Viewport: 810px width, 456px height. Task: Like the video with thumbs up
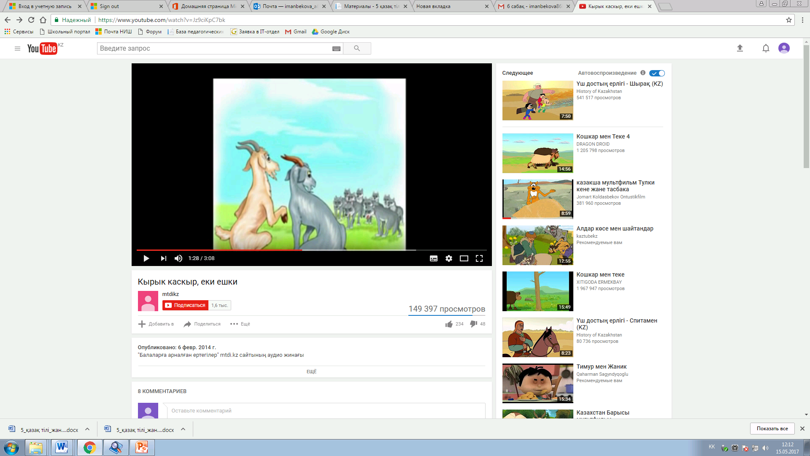point(449,324)
